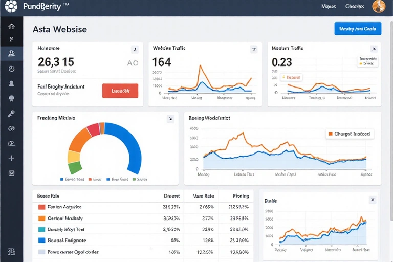Viewport: 393px width, 262px height.
Task: Toggle the green donut legend entry
Action: click(140, 179)
